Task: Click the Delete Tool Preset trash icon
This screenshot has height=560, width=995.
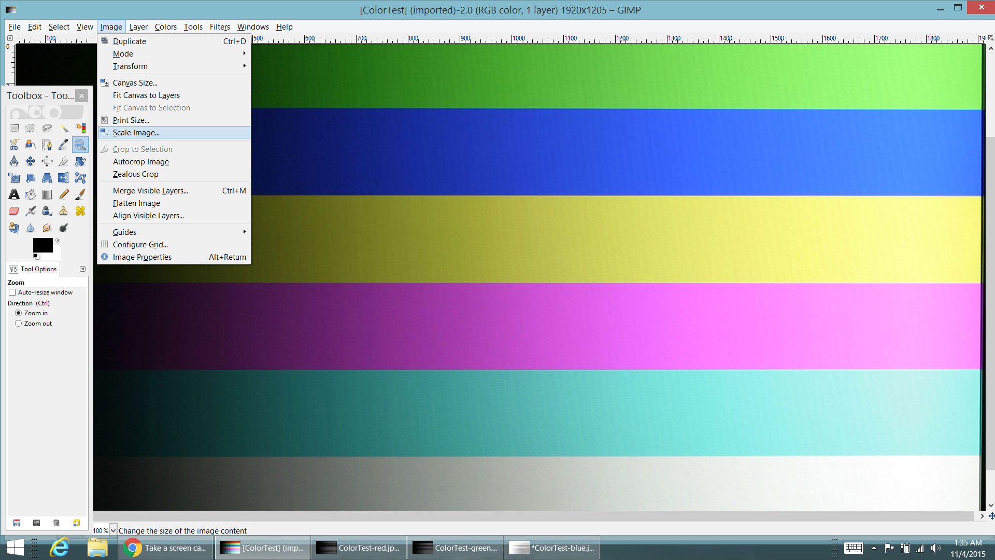Action: coord(56,523)
